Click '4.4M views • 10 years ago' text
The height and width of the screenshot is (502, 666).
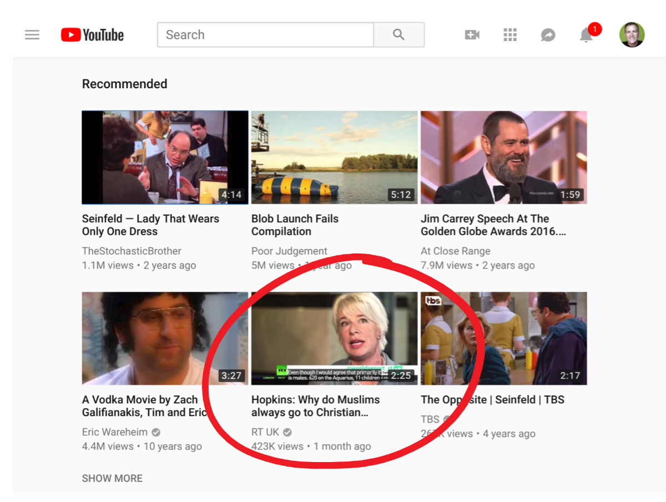pyautogui.click(x=142, y=447)
